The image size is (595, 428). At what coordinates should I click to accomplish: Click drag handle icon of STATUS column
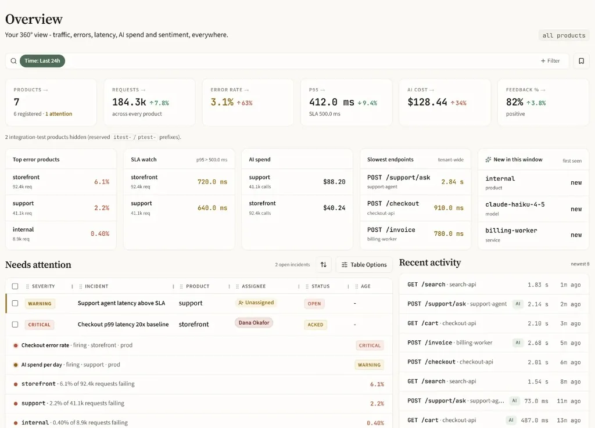307,287
